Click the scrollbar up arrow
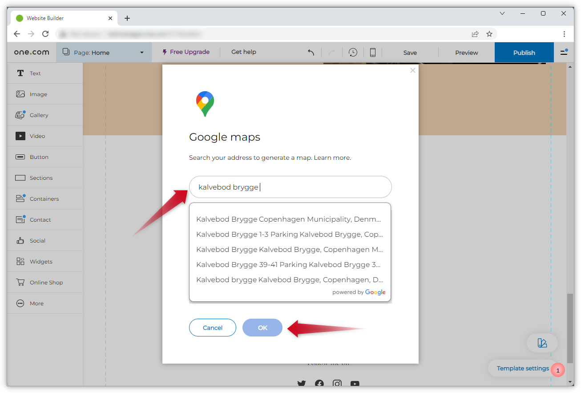581x393 pixels. [x=570, y=66]
